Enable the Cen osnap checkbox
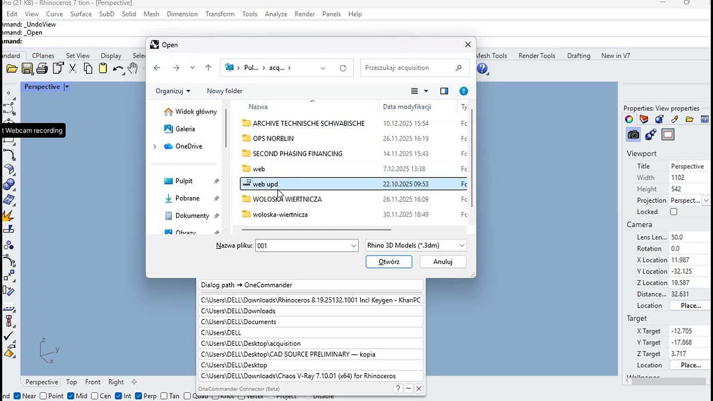Screen dimensions: 713x401 (94, 396)
